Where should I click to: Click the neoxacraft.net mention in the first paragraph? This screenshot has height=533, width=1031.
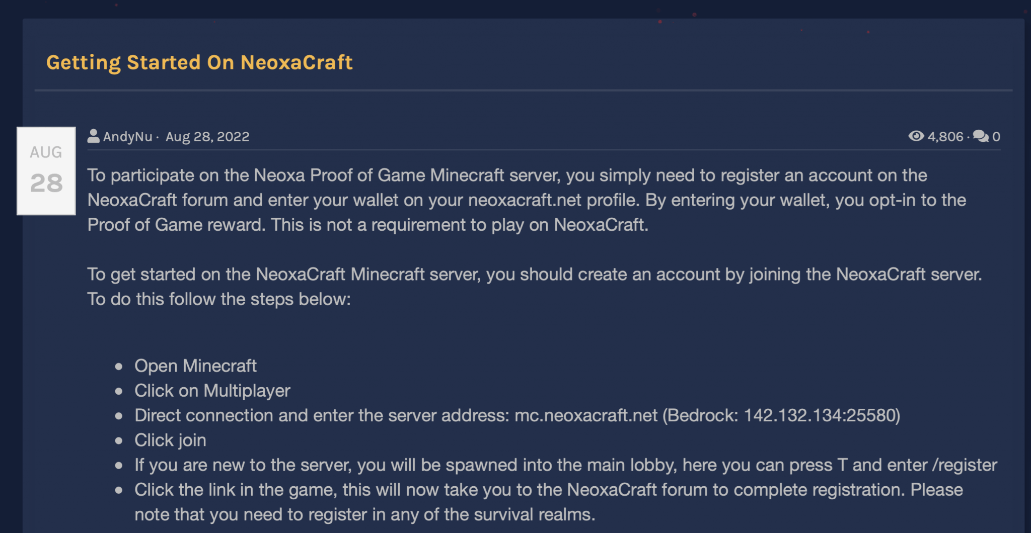point(525,200)
